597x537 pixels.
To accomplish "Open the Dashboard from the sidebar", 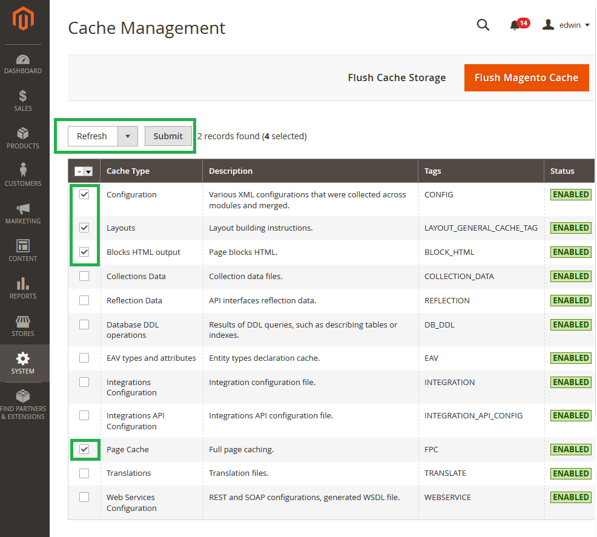I will [x=23, y=64].
